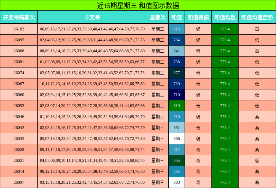Click issue number 26095

click(19, 40)
